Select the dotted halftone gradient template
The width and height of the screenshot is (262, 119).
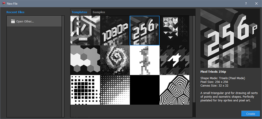pyautogui.click(x=115, y=90)
